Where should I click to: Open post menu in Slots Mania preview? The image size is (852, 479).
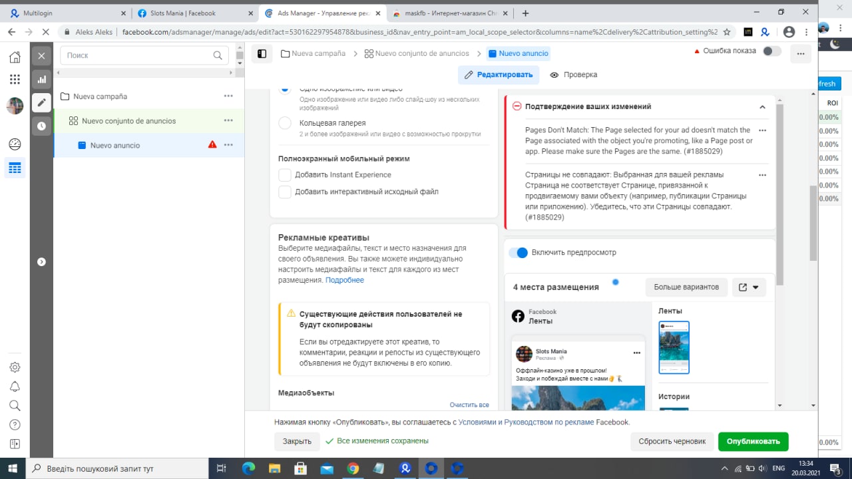636,353
